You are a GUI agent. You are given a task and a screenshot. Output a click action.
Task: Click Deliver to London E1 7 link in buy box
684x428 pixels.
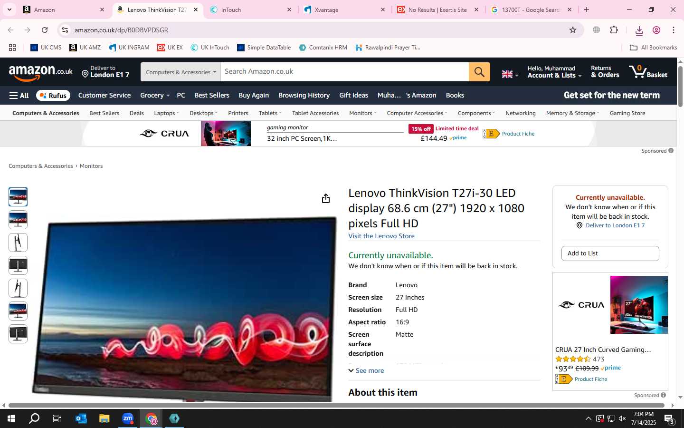[615, 225]
